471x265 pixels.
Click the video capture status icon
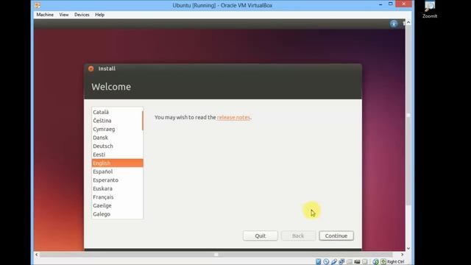[x=357, y=262]
